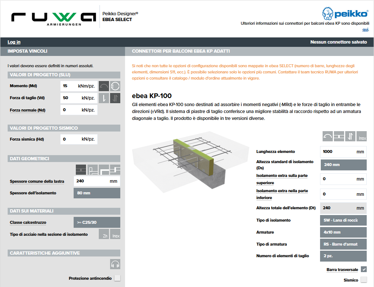Click the 'Nessun connettore salvato' status text
374x287 pixels.
339,42
